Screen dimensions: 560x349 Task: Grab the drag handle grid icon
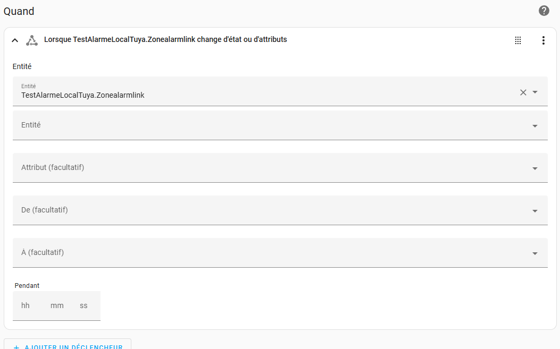point(518,40)
